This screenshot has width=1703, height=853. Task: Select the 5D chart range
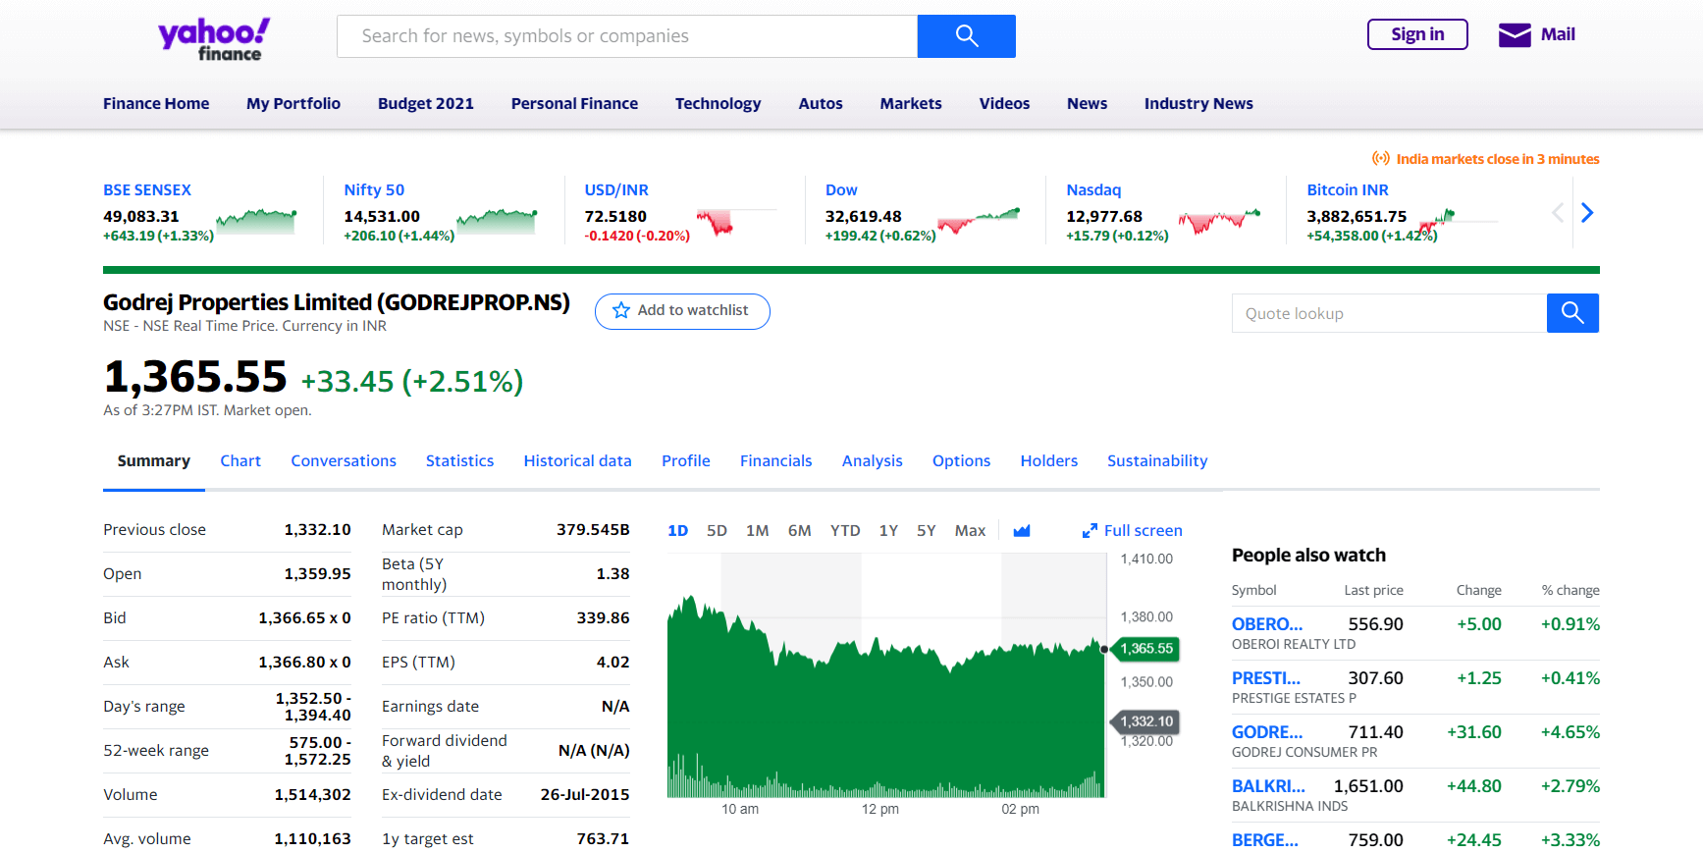pyautogui.click(x=718, y=531)
